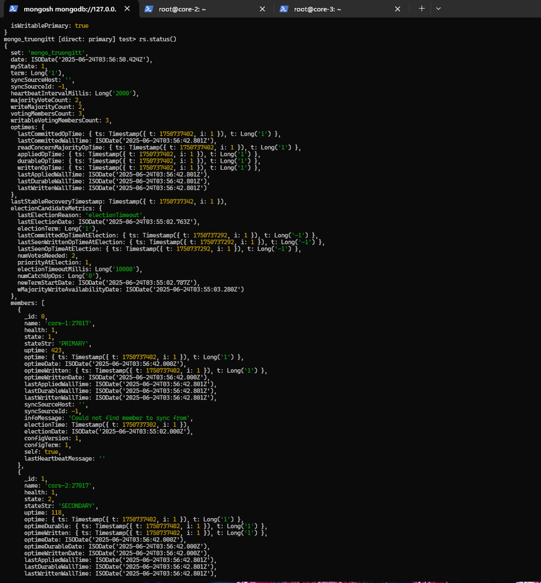The height and width of the screenshot is (583, 541).
Task: Click the electionTime Timestamp line
Action: (x=107, y=424)
